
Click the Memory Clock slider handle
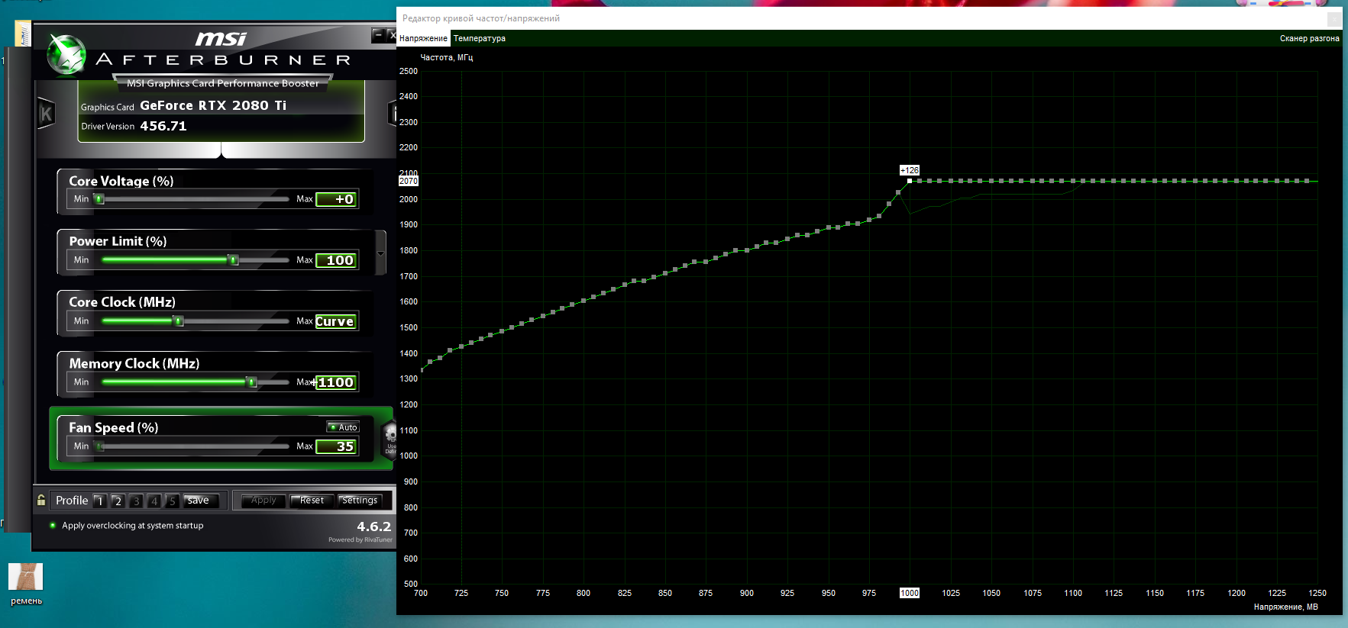[x=251, y=382]
